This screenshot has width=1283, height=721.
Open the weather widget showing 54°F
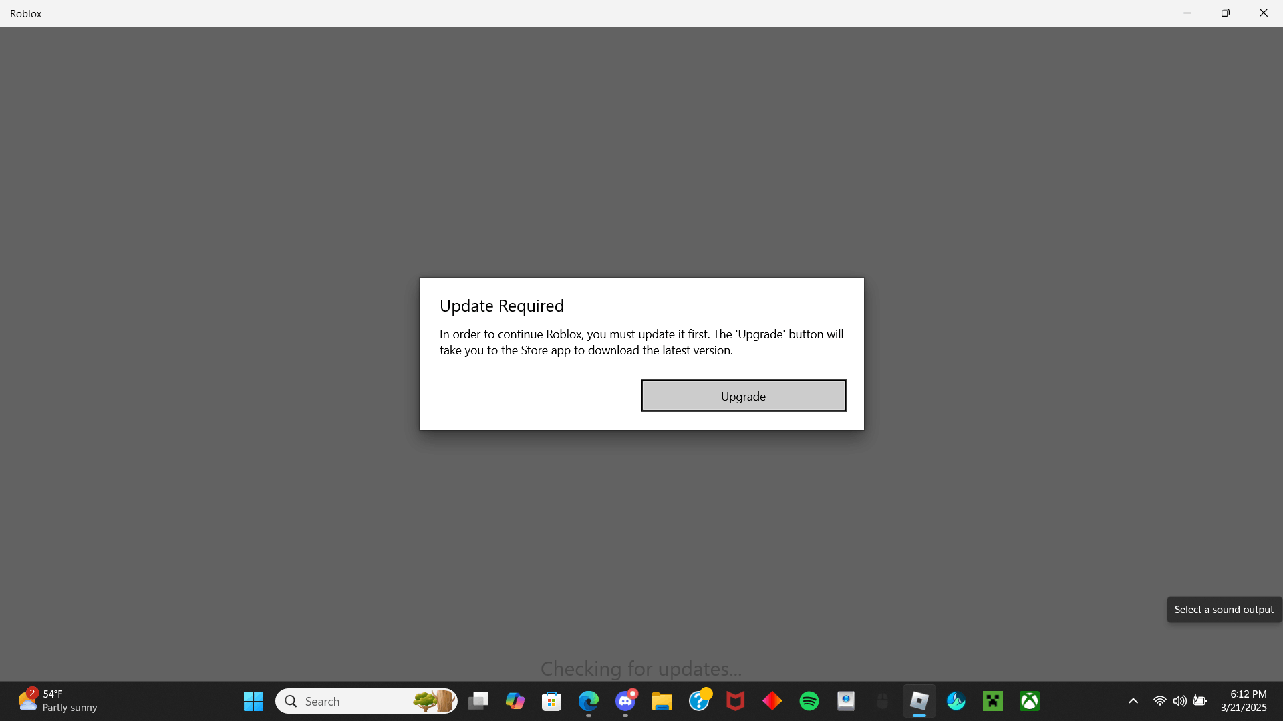click(x=57, y=701)
